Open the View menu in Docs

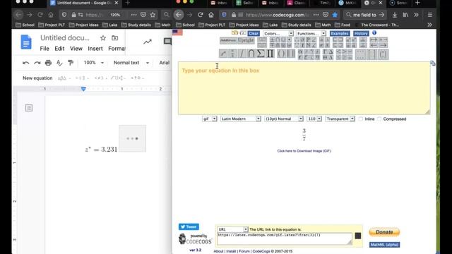click(x=76, y=49)
